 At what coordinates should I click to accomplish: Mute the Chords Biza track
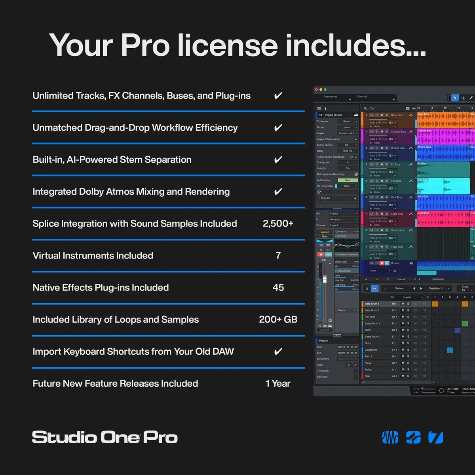pyautogui.click(x=372, y=131)
